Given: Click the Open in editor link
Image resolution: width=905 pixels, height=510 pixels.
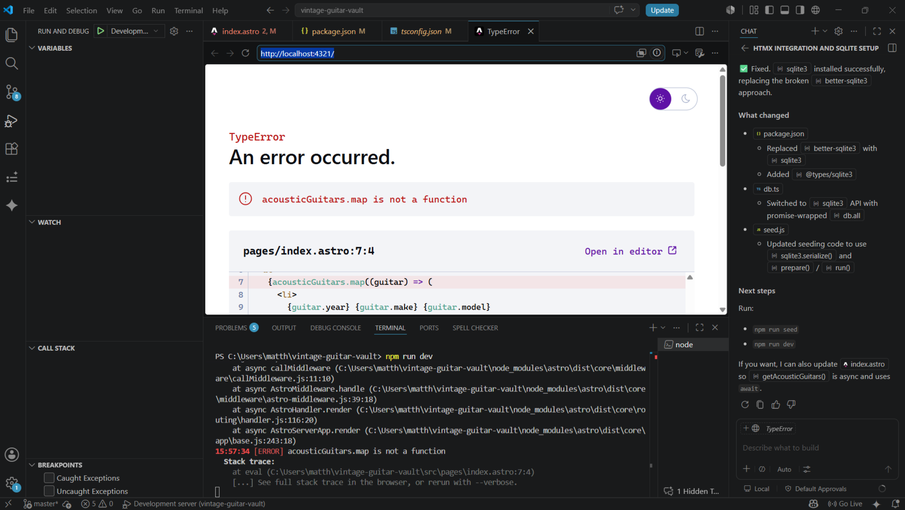Looking at the screenshot, I should [x=630, y=251].
